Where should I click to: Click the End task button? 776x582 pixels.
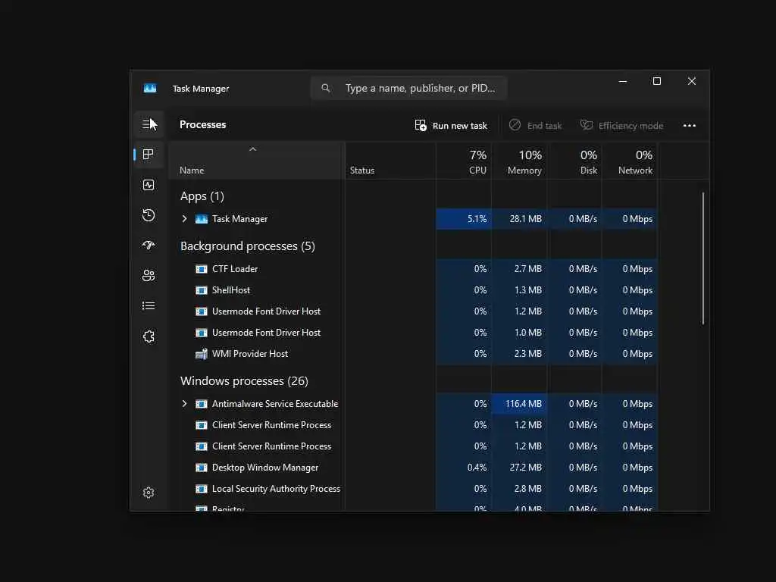536,126
